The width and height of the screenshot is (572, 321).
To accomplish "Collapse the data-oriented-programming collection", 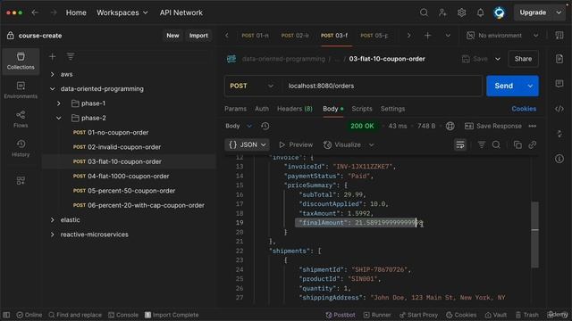I will pyautogui.click(x=53, y=89).
